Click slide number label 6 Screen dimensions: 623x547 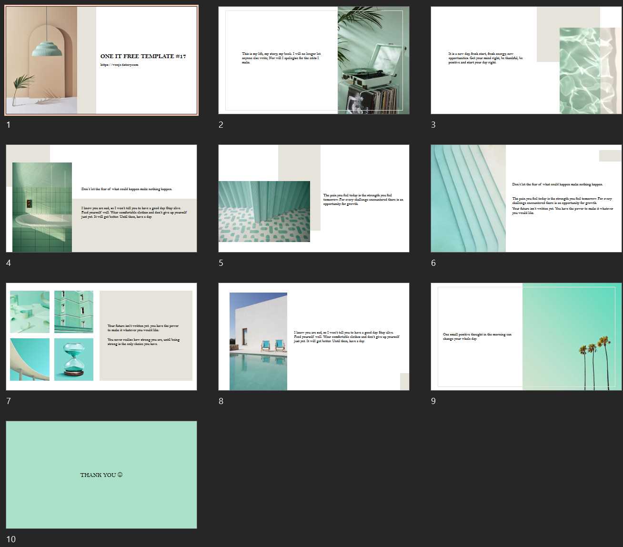(x=433, y=263)
